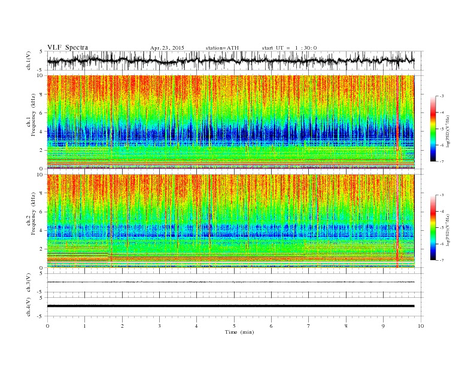The image size is (474, 366).
Task: Click time axis tick label "8"
Action: click(x=346, y=326)
